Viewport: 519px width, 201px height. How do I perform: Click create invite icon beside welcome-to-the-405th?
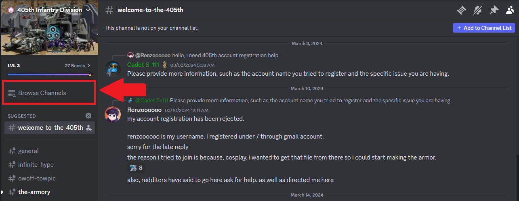tap(89, 128)
